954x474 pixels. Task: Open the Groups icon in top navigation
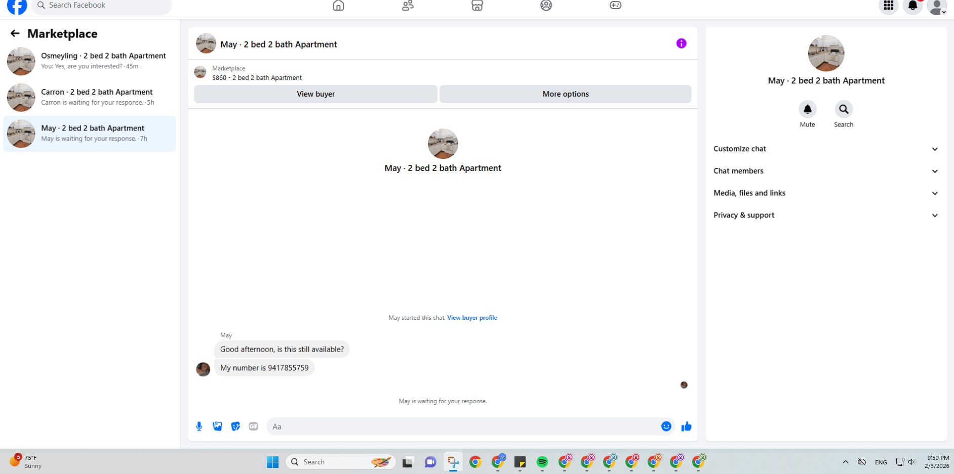point(546,6)
